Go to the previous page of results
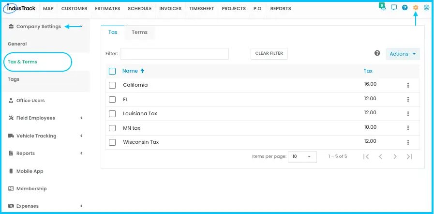 [380, 156]
